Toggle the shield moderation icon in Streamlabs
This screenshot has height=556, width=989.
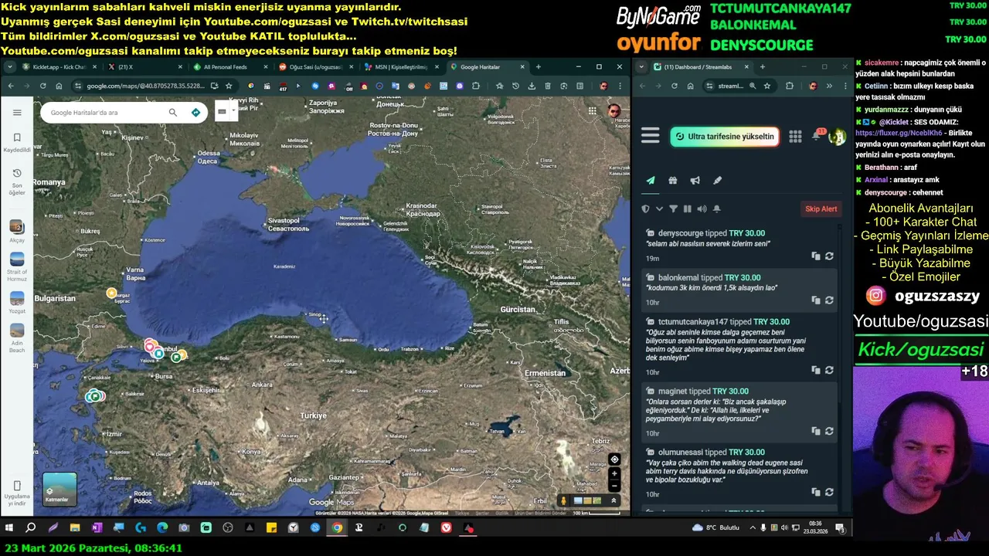[x=646, y=208]
